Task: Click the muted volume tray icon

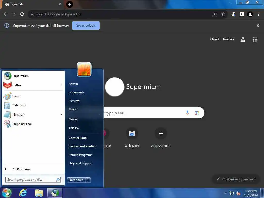Action: 238,193
